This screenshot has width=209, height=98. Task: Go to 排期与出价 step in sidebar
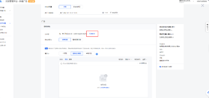click(x=4, y=33)
